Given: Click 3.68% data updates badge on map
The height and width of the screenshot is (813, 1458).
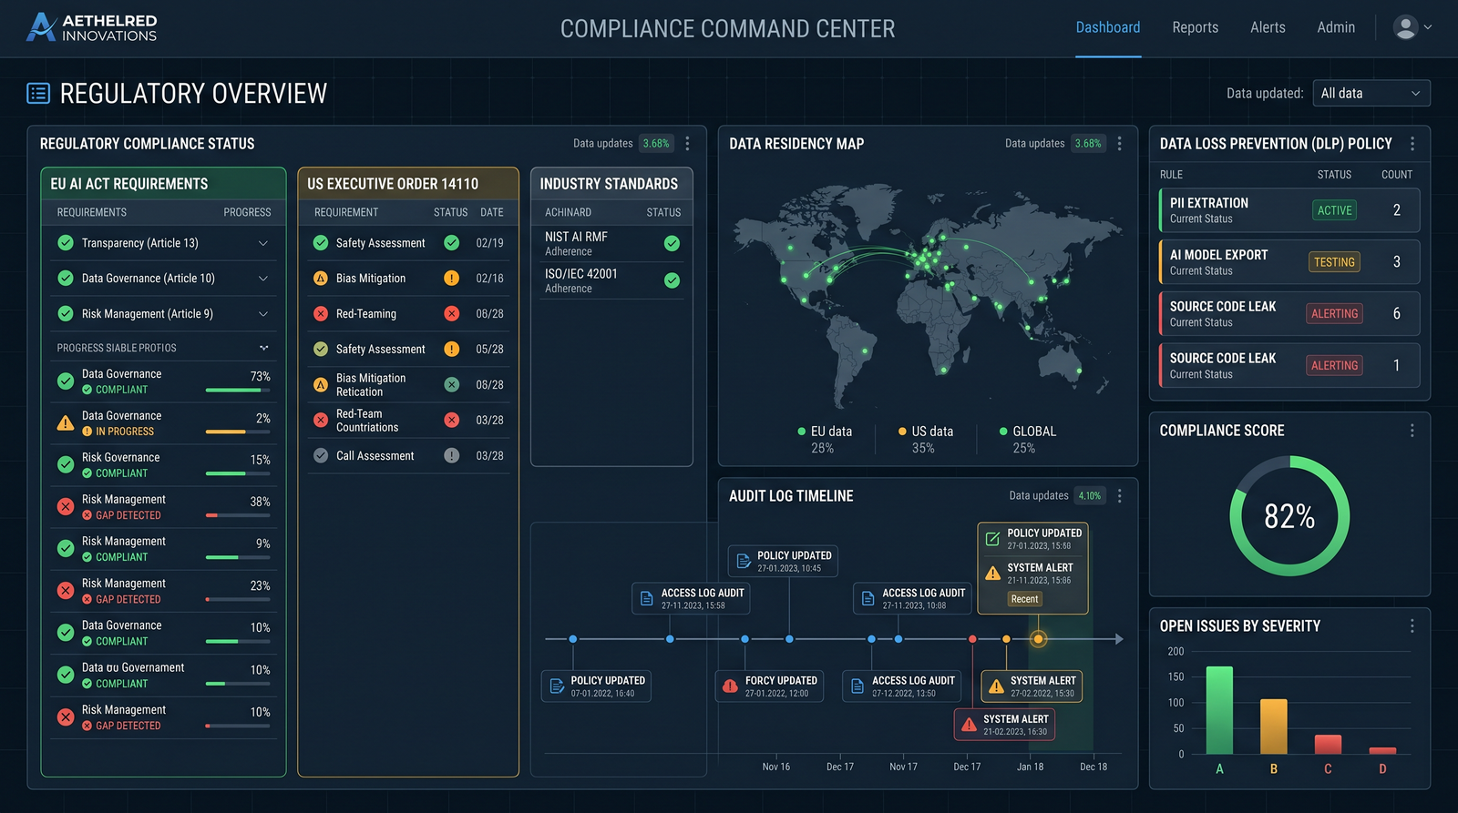Looking at the screenshot, I should (1088, 144).
